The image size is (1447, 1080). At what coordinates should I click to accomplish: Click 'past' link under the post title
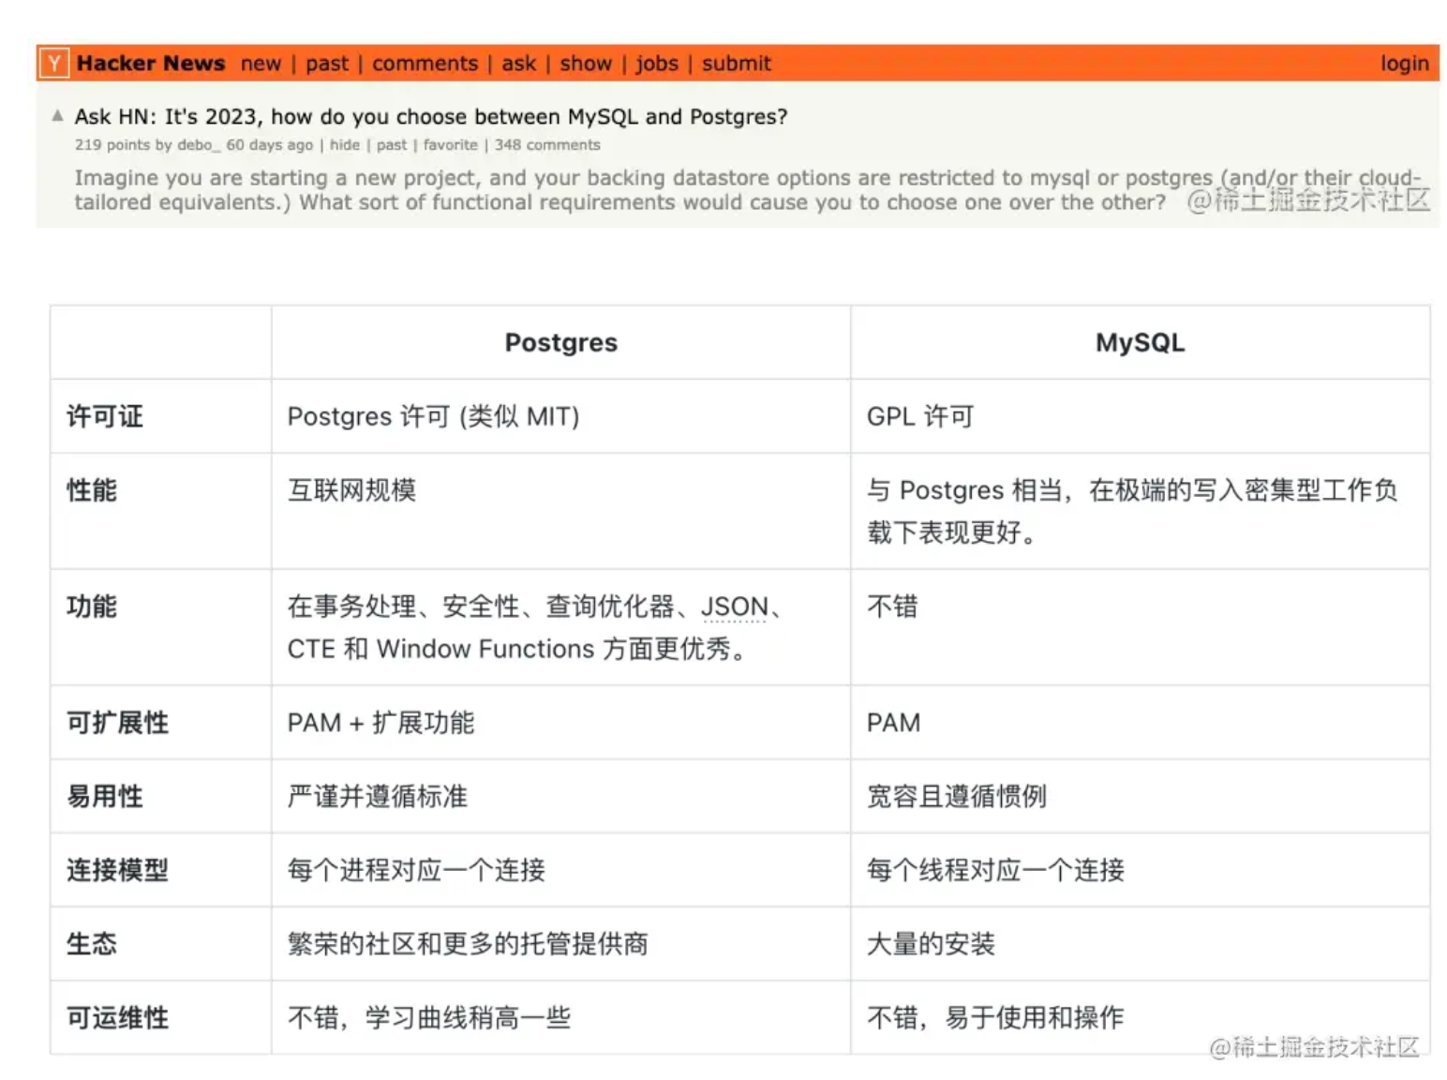pyautogui.click(x=392, y=144)
